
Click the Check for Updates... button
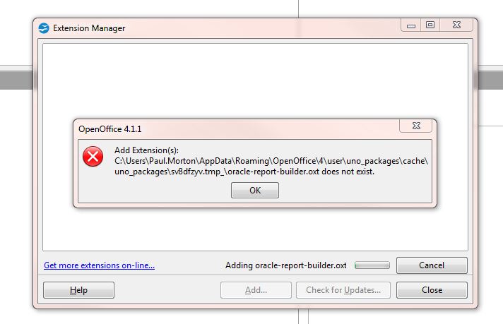[343, 290]
